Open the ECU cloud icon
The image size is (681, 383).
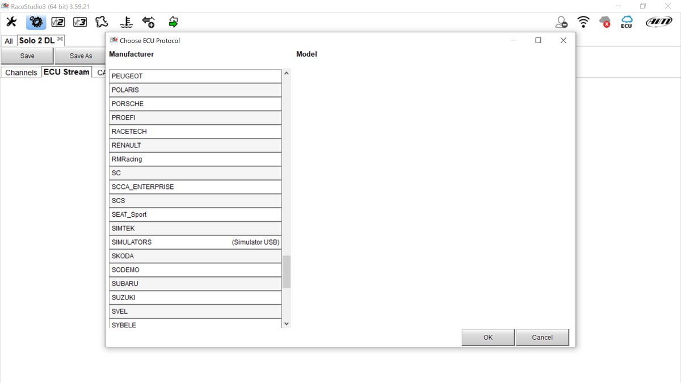pyautogui.click(x=627, y=22)
